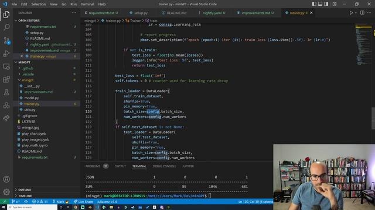Open the Output panel tab
The width and height of the screenshot is (375, 210).
coord(120,166)
